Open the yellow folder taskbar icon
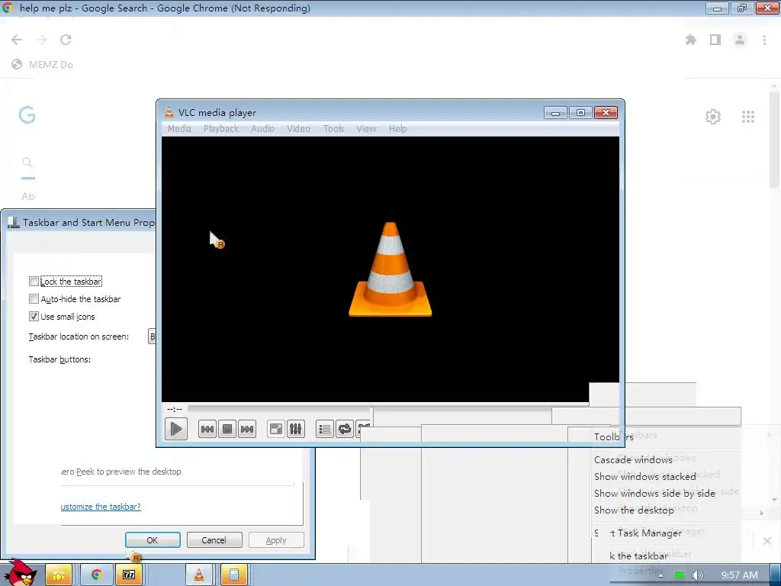Image resolution: width=781 pixels, height=586 pixels. tap(58, 575)
